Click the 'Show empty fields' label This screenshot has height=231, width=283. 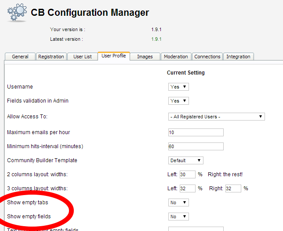pyautogui.click(x=29, y=217)
